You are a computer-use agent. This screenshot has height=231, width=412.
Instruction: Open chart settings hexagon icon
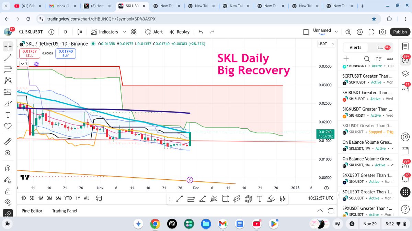[x=360, y=32]
